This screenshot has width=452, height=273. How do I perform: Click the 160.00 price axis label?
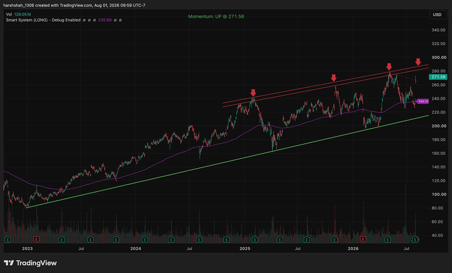(x=438, y=153)
